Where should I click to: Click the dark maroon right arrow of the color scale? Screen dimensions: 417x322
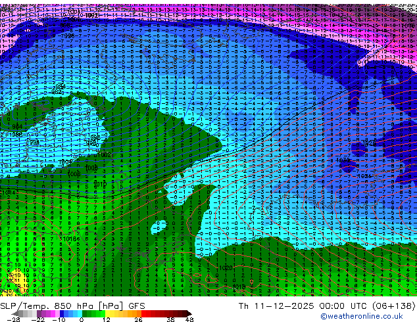(189, 313)
